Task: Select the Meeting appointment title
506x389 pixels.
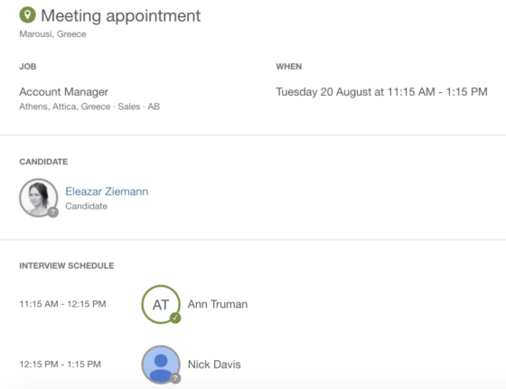Action: pos(121,15)
